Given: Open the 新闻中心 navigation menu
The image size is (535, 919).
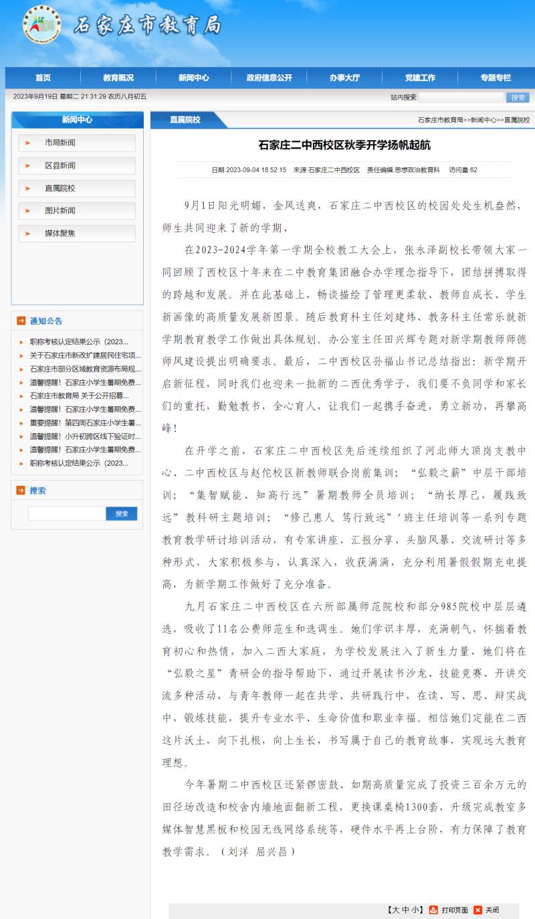Looking at the screenshot, I should pyautogui.click(x=193, y=78).
